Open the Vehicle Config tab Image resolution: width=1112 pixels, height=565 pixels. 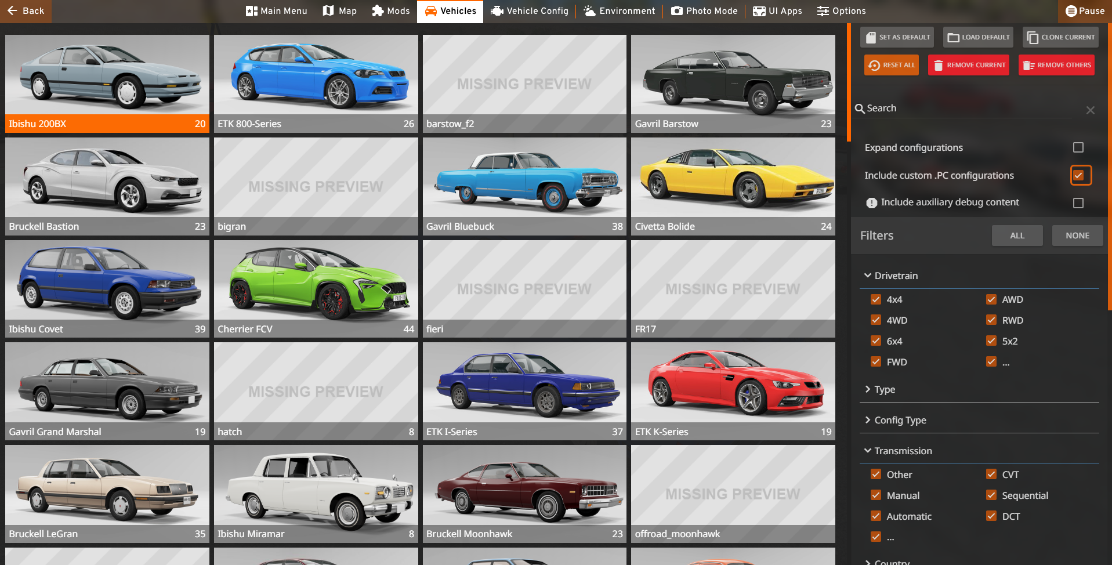click(x=530, y=11)
